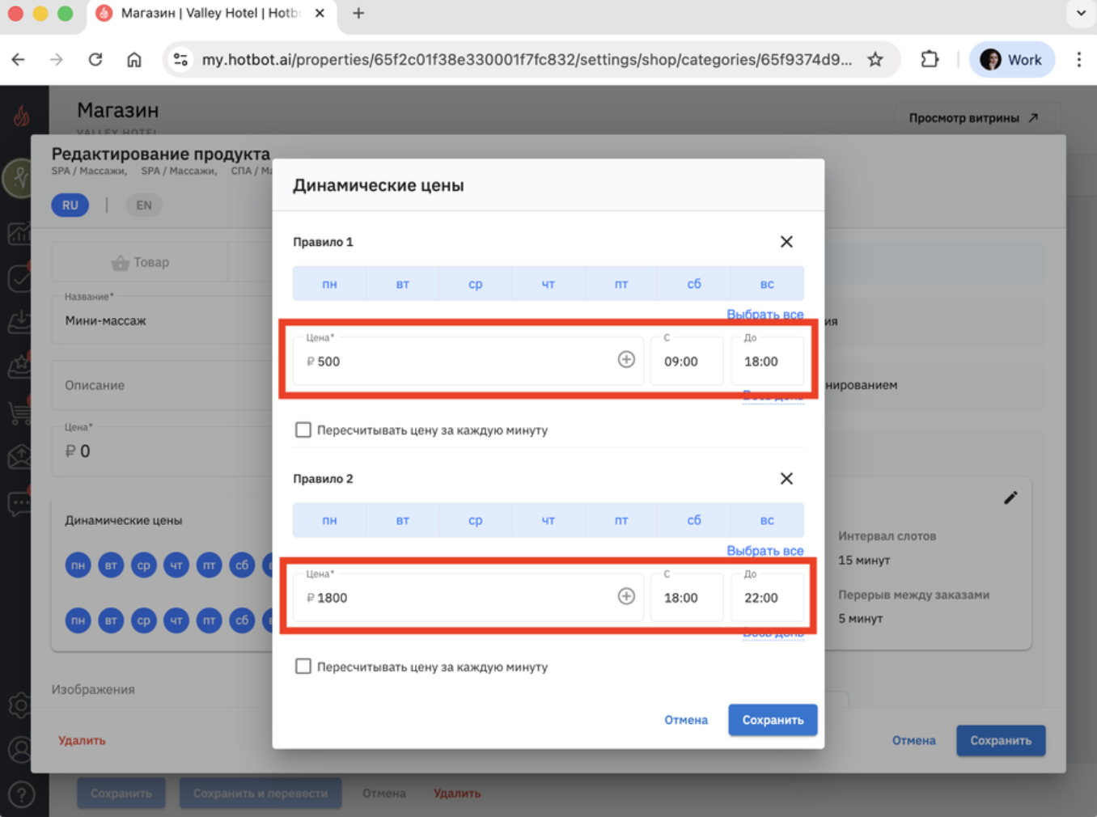Toggle пн day in Правило 2
The height and width of the screenshot is (817, 1097).
[329, 520]
